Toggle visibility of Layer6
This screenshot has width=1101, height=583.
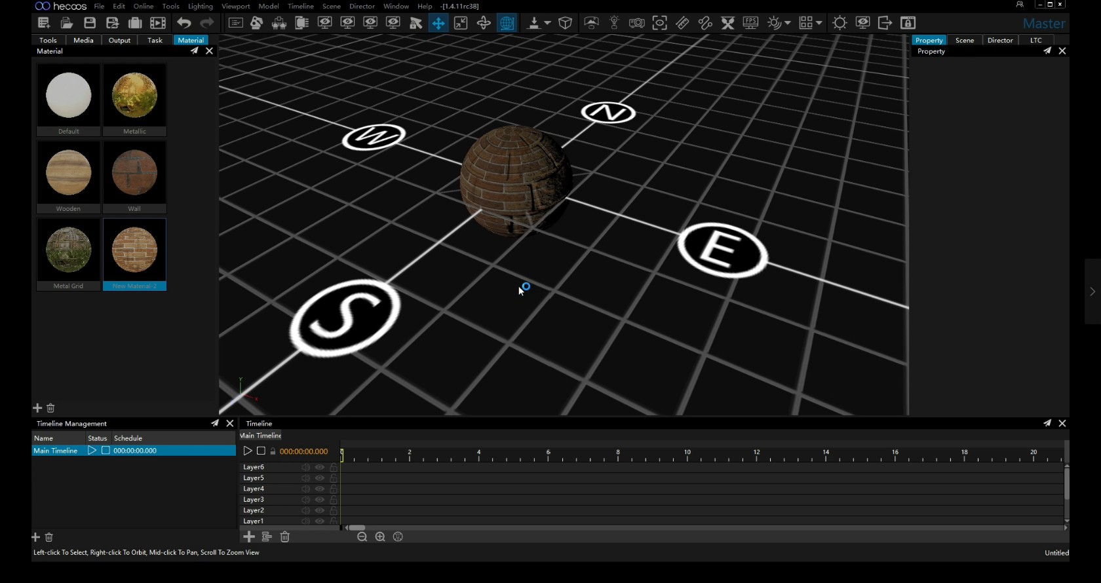coord(320,467)
